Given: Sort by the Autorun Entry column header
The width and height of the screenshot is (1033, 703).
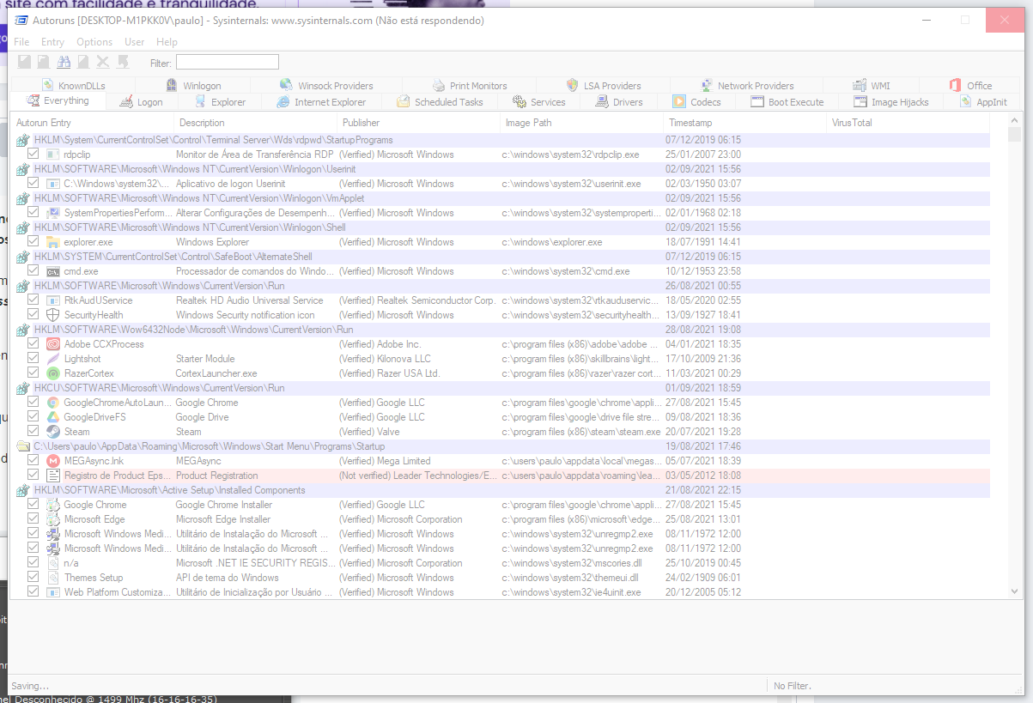Looking at the screenshot, I should tap(93, 123).
